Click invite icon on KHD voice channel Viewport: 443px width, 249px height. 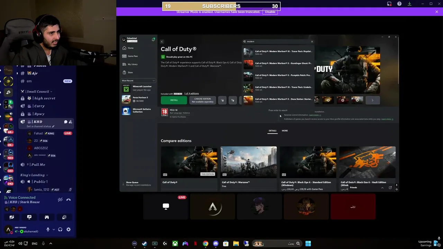tap(70, 122)
